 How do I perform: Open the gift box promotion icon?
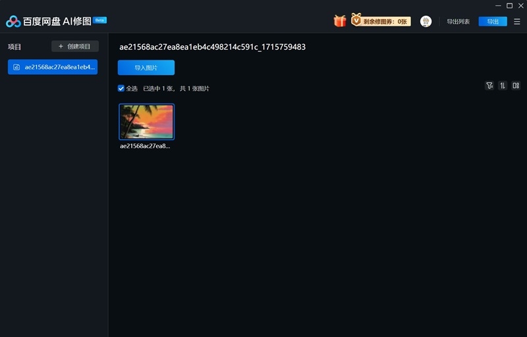click(x=340, y=21)
